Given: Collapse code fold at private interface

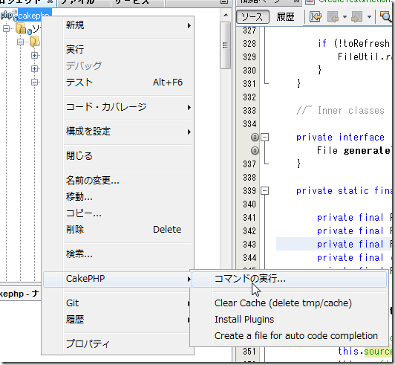Looking at the screenshot, I should pos(264,138).
